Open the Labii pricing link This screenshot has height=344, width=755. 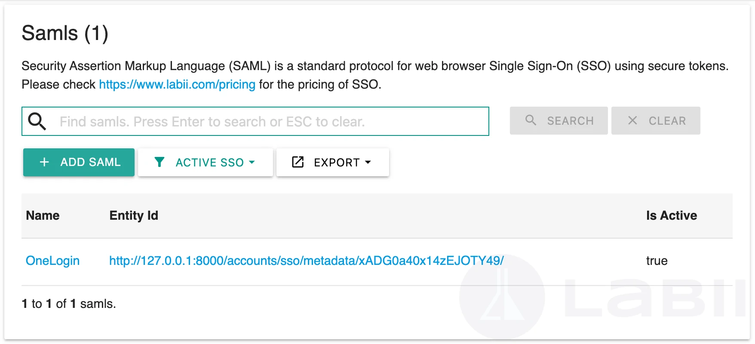[x=177, y=84]
